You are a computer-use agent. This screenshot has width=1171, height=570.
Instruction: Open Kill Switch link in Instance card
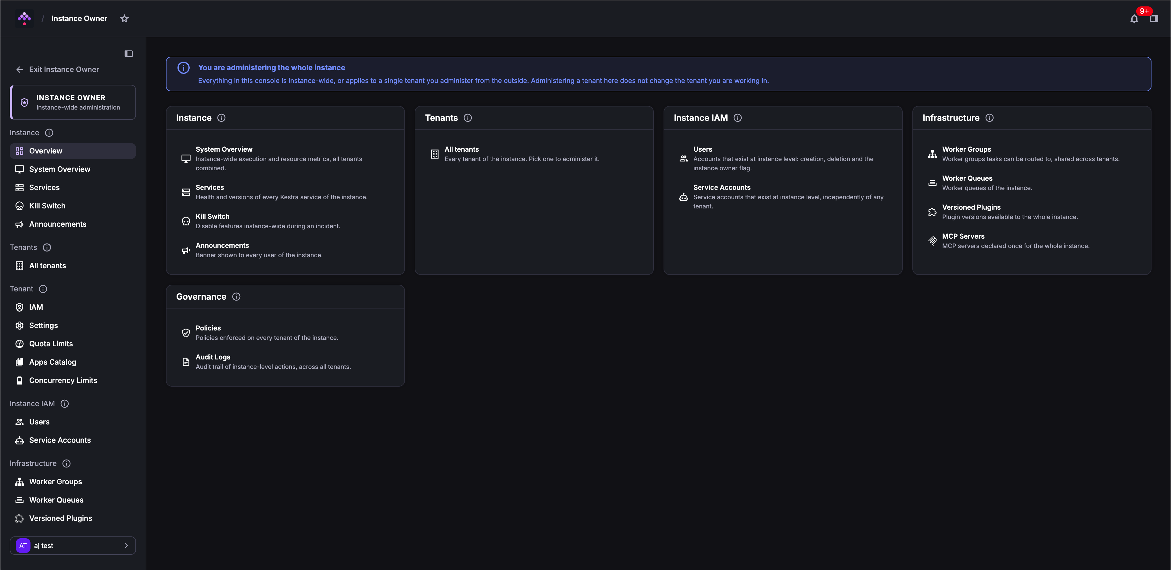click(212, 217)
